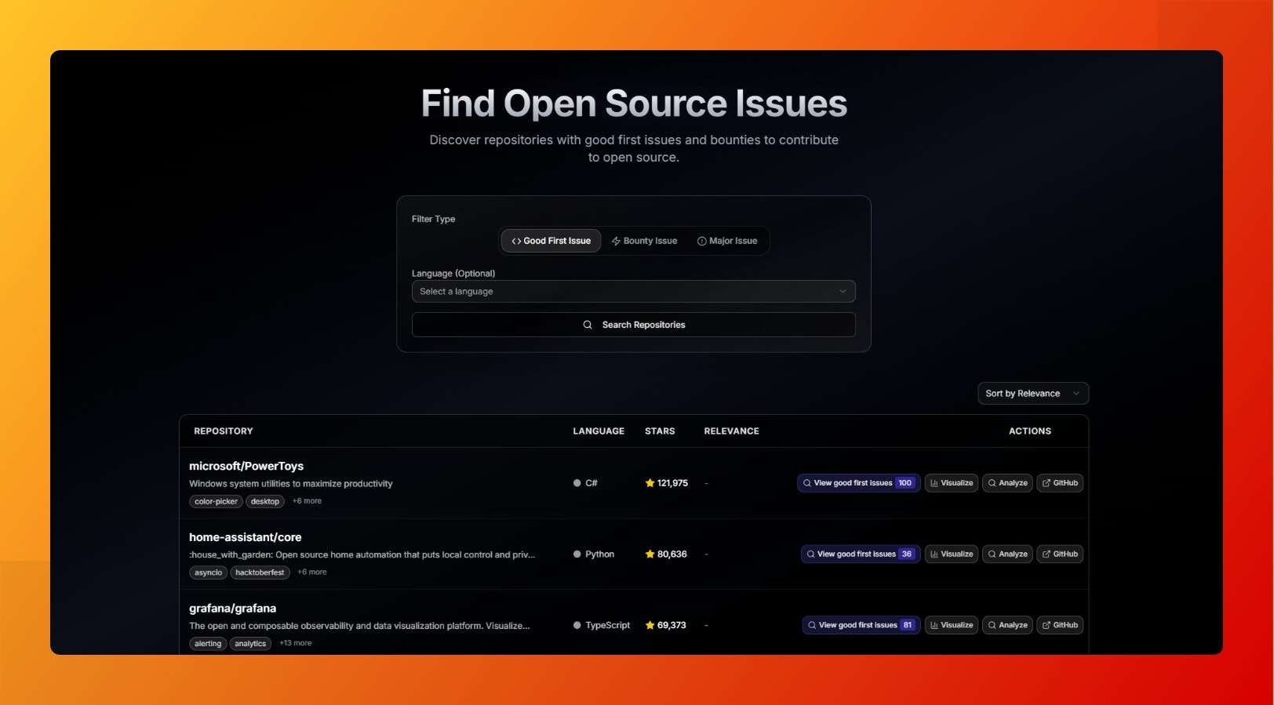The width and height of the screenshot is (1274, 705).
Task: Click the Search Repositories button
Action: (633, 325)
